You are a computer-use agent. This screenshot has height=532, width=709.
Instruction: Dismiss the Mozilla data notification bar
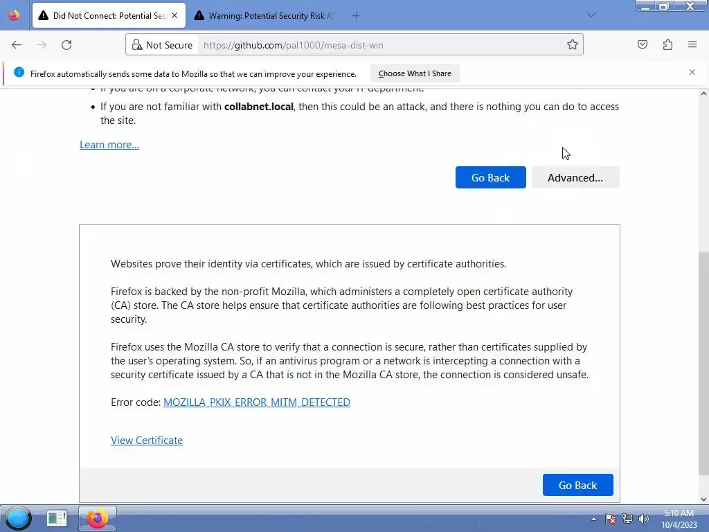click(x=692, y=72)
